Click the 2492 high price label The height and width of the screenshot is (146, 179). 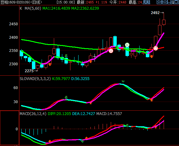point(155,13)
